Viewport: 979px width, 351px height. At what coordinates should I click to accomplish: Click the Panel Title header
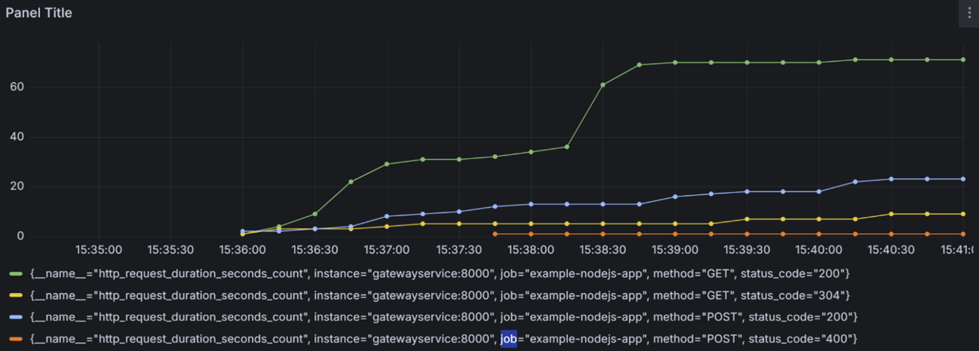(39, 13)
